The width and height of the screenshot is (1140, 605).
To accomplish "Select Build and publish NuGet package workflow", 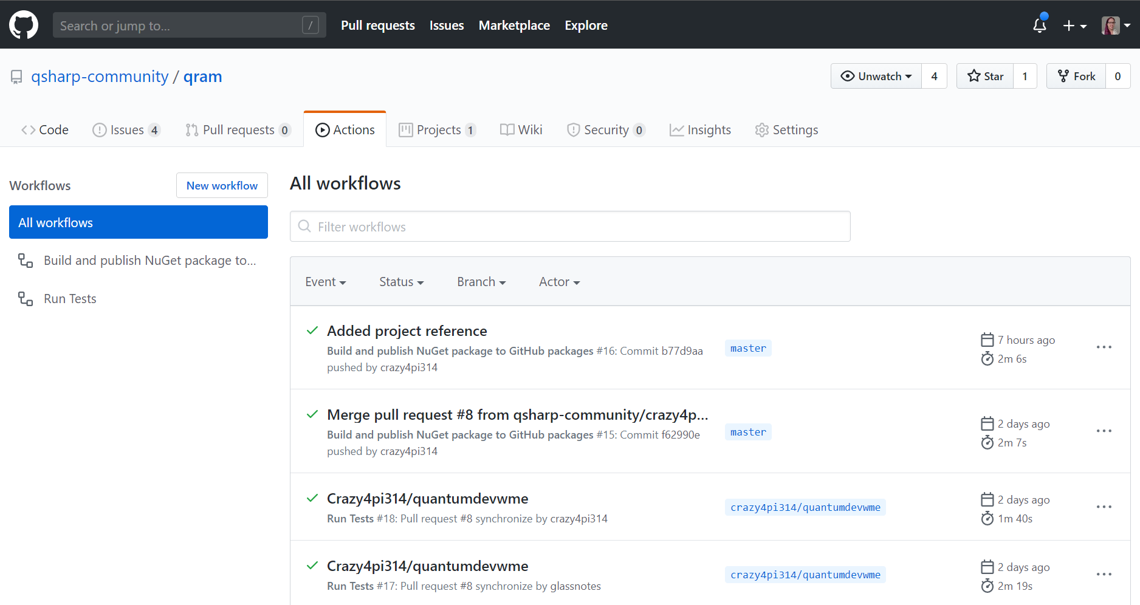I will [139, 261].
